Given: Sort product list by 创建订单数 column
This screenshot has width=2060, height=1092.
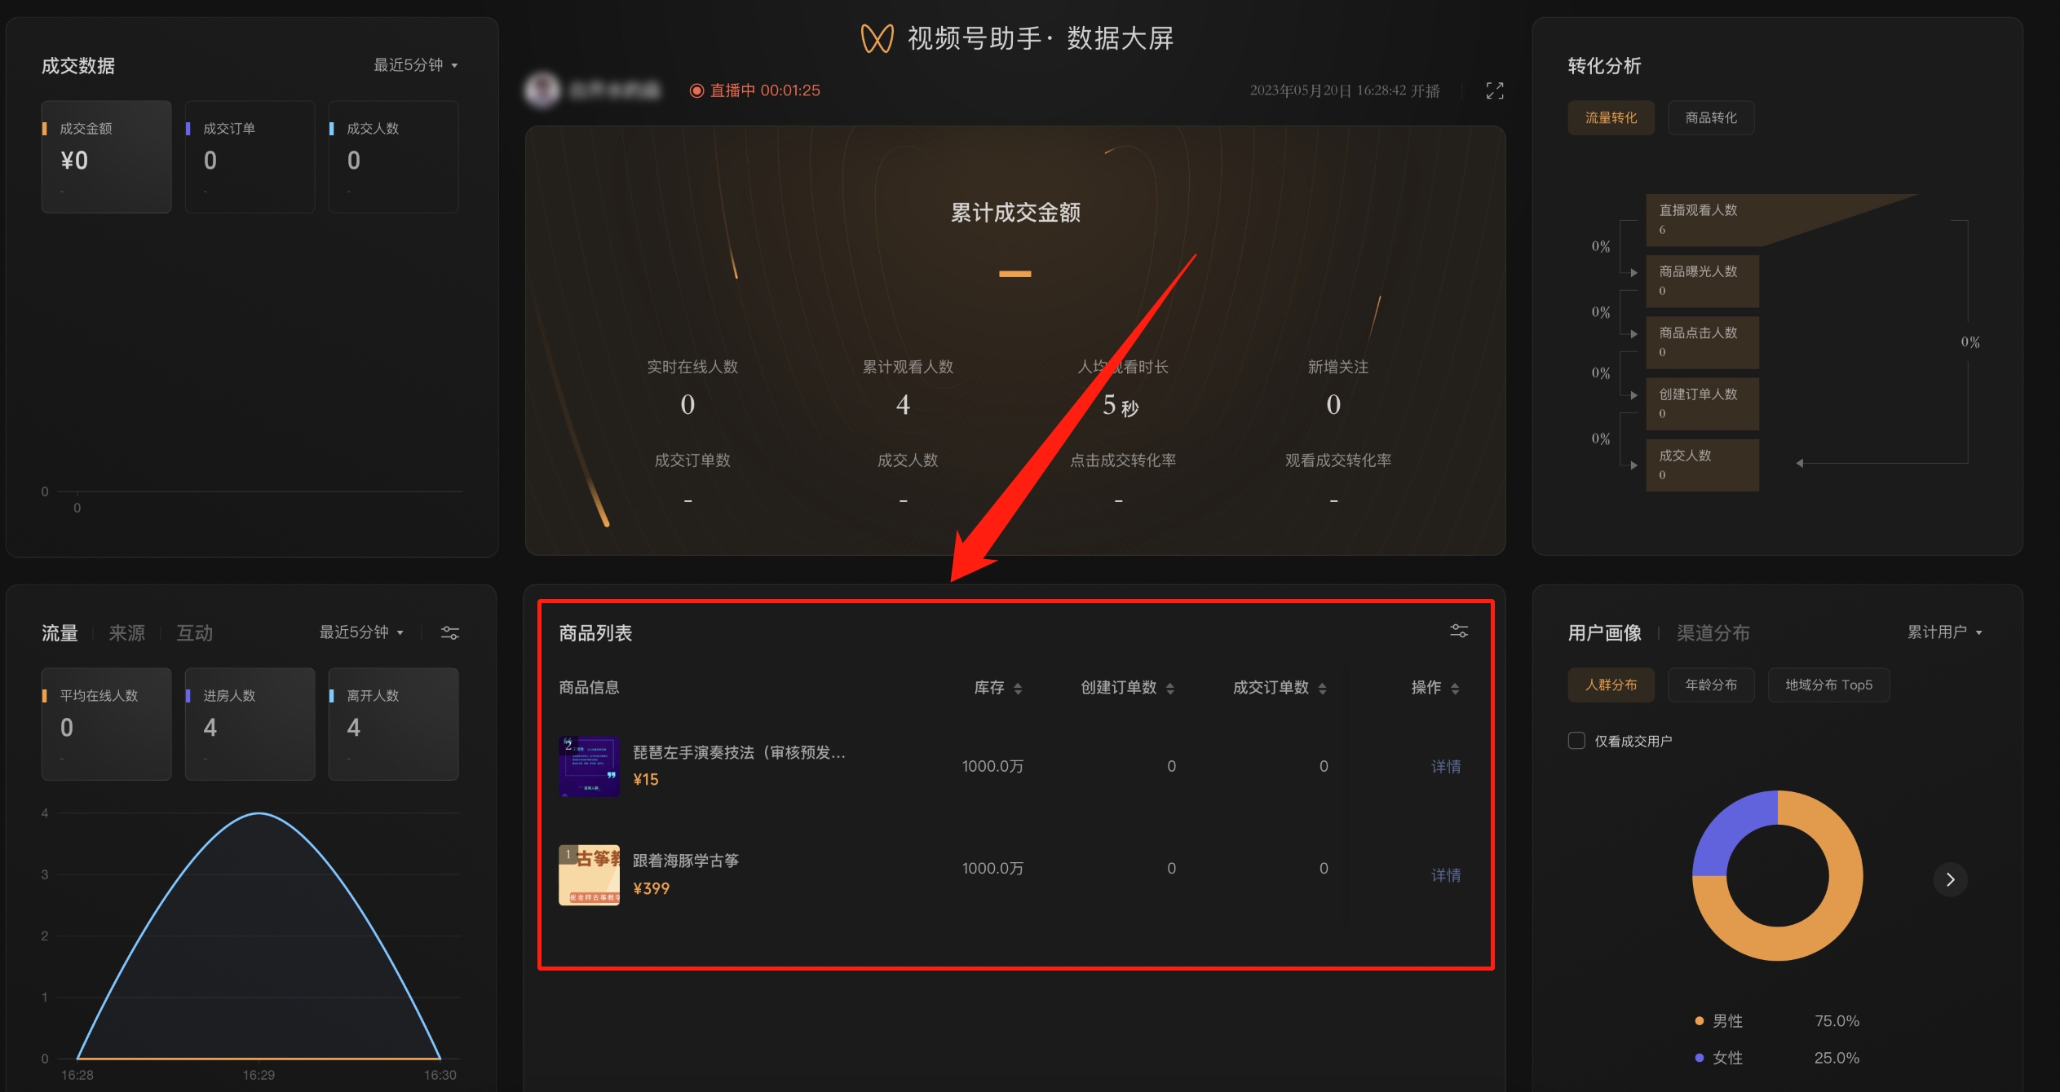Looking at the screenshot, I should pos(1128,688).
